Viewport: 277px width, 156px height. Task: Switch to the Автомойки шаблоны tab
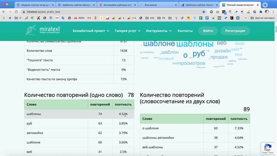117,5
